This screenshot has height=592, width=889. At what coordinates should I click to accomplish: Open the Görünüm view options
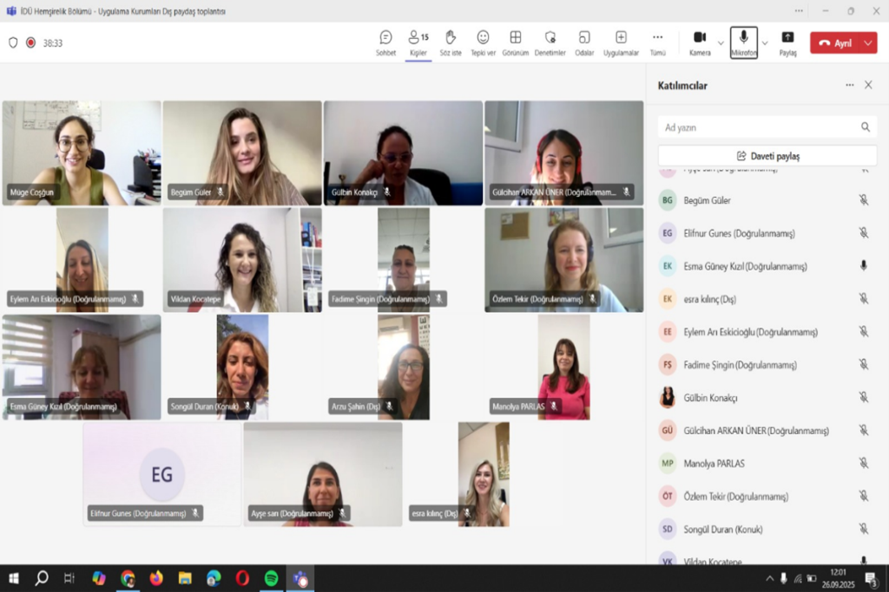(516, 42)
